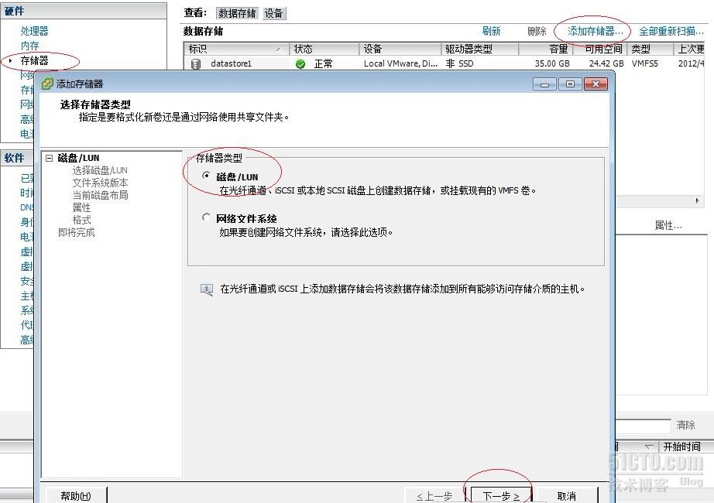Click the Local VMware, Di... device cell
714x503 pixels.
[400, 63]
